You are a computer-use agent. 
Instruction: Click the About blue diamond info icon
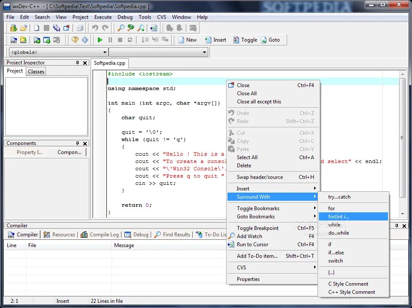[85, 40]
